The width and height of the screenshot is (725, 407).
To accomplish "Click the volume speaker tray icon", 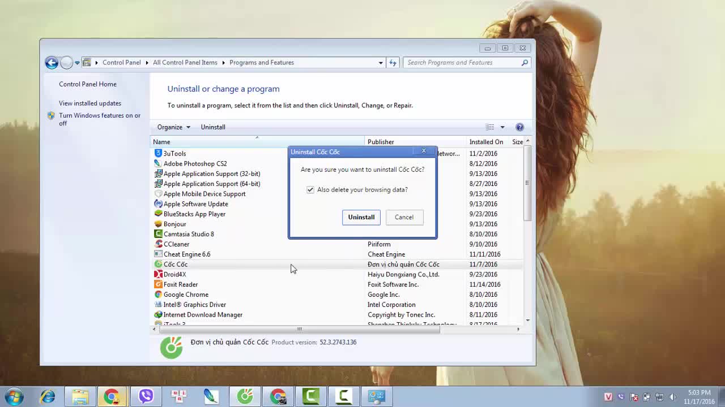I will click(673, 397).
